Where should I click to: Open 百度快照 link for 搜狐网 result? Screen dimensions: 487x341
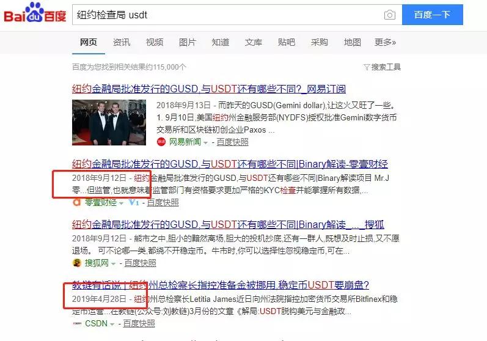pyautogui.click(x=140, y=263)
